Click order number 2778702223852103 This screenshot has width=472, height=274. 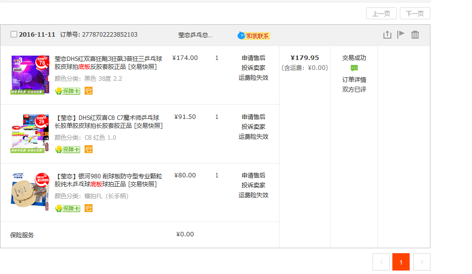[x=109, y=35]
